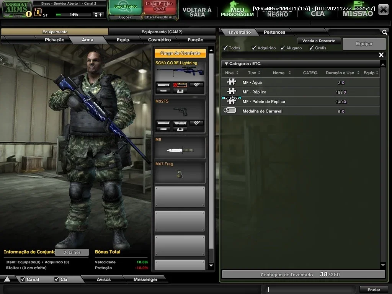The width and height of the screenshot is (392, 294).
Task: Toggle the Grátis filter checkbox
Action: pos(312,47)
